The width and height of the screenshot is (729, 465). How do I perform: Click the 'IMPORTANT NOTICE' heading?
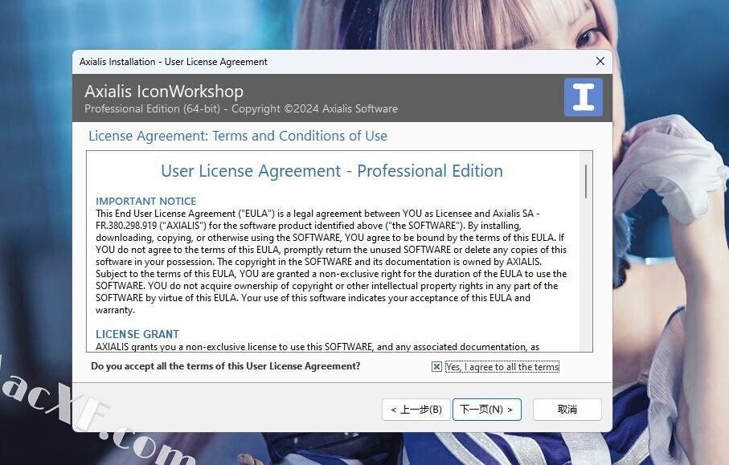tap(146, 201)
